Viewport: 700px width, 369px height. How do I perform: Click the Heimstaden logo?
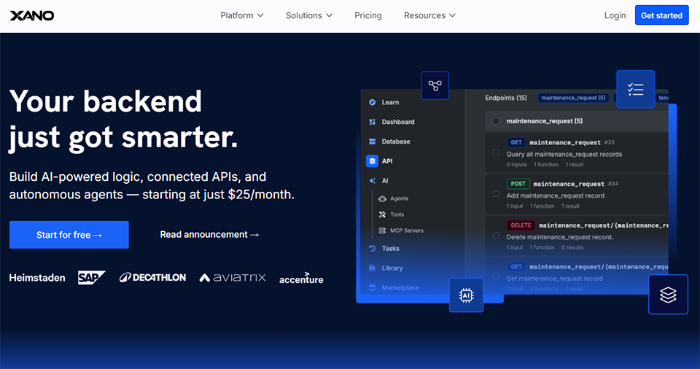37,278
